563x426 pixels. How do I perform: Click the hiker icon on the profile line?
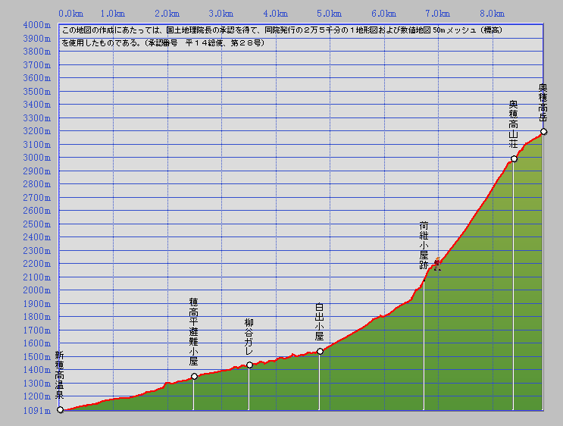(x=437, y=264)
